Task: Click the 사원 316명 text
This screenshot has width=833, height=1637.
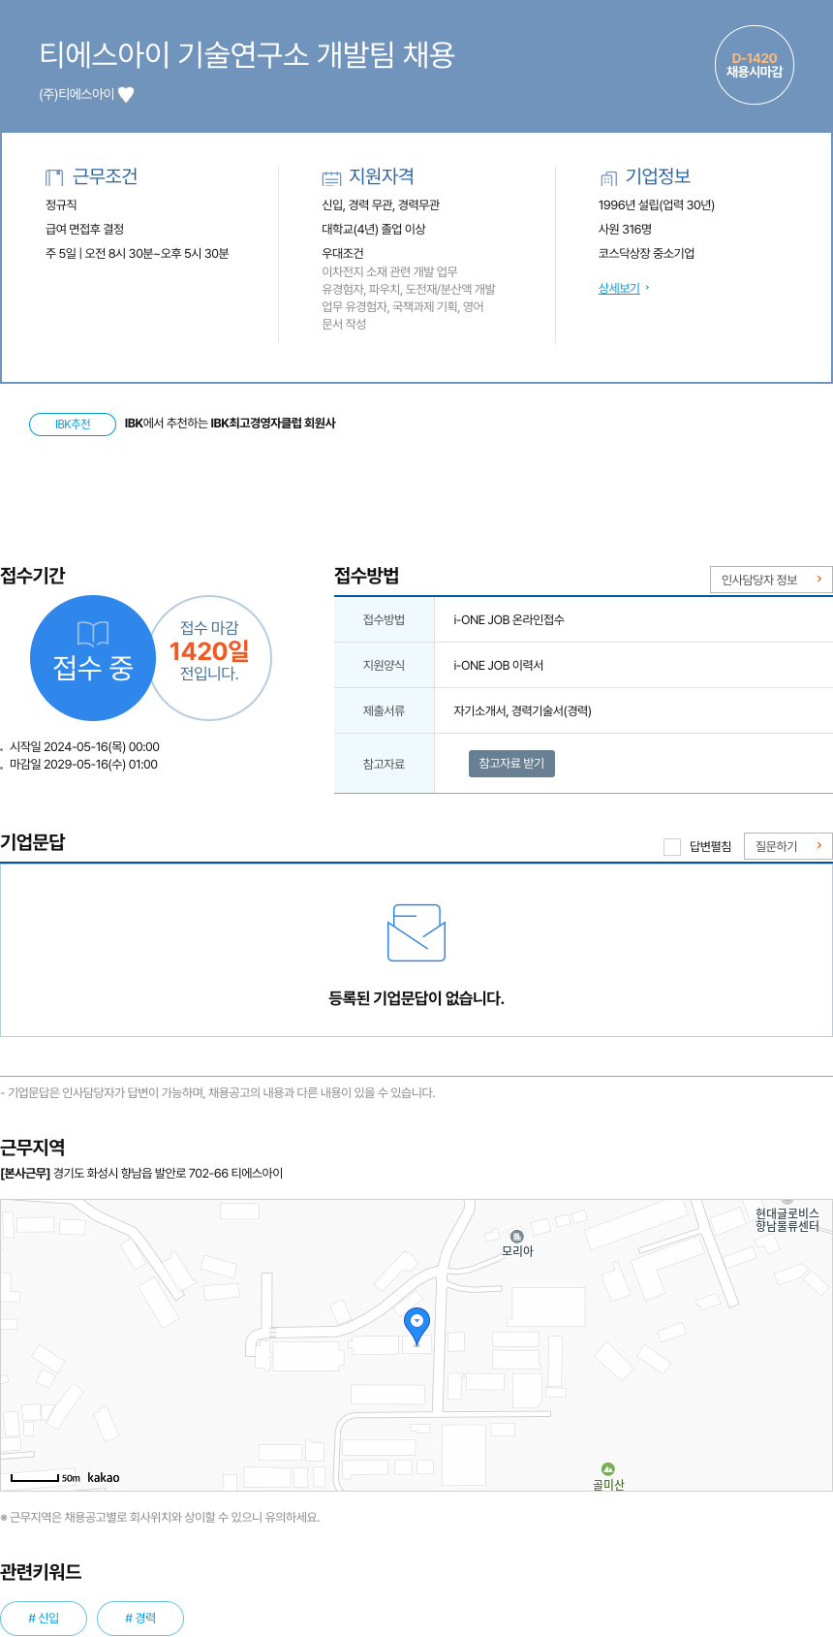Action: click(x=625, y=230)
